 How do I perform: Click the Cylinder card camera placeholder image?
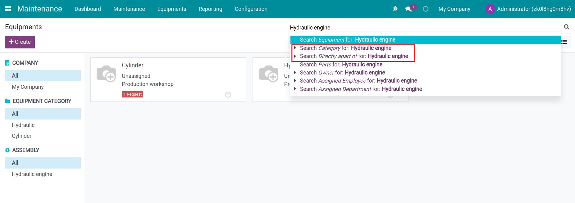[106, 74]
